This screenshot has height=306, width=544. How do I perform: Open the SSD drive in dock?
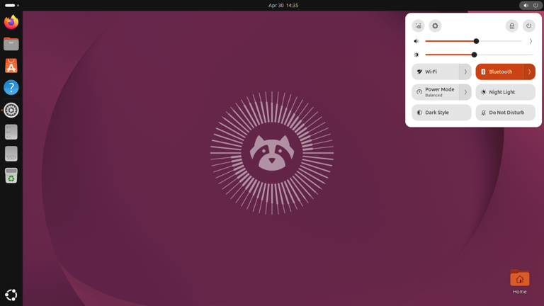(11, 154)
